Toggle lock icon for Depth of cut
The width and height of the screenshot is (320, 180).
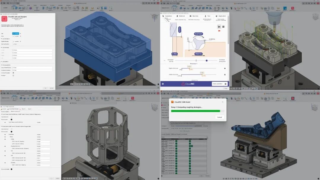(x=225, y=68)
